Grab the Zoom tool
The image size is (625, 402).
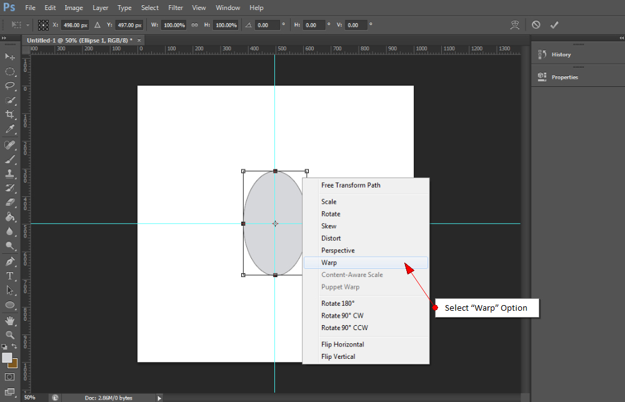pyautogui.click(x=9, y=334)
